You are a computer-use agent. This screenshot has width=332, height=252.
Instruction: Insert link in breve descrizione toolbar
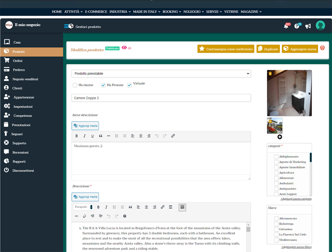coord(173,136)
